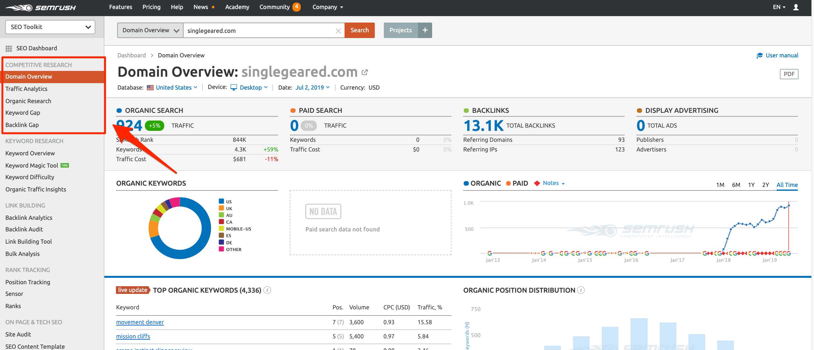Export the report with the PDF button
Image resolution: width=814 pixels, height=350 pixels.
789,74
